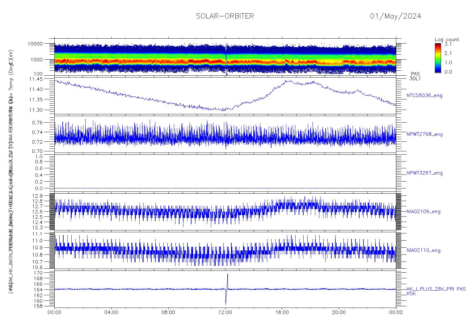Select the HK_I_PLUS_28V_PRI PAS label
The height and width of the screenshot is (315, 467).
tap(436, 289)
